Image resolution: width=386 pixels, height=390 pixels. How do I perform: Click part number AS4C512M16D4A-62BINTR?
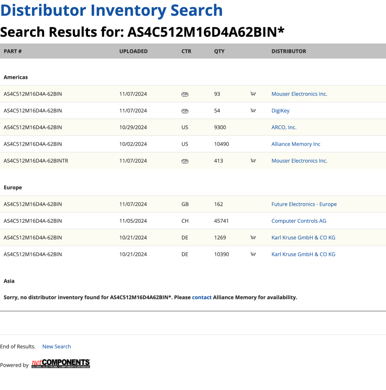point(36,161)
